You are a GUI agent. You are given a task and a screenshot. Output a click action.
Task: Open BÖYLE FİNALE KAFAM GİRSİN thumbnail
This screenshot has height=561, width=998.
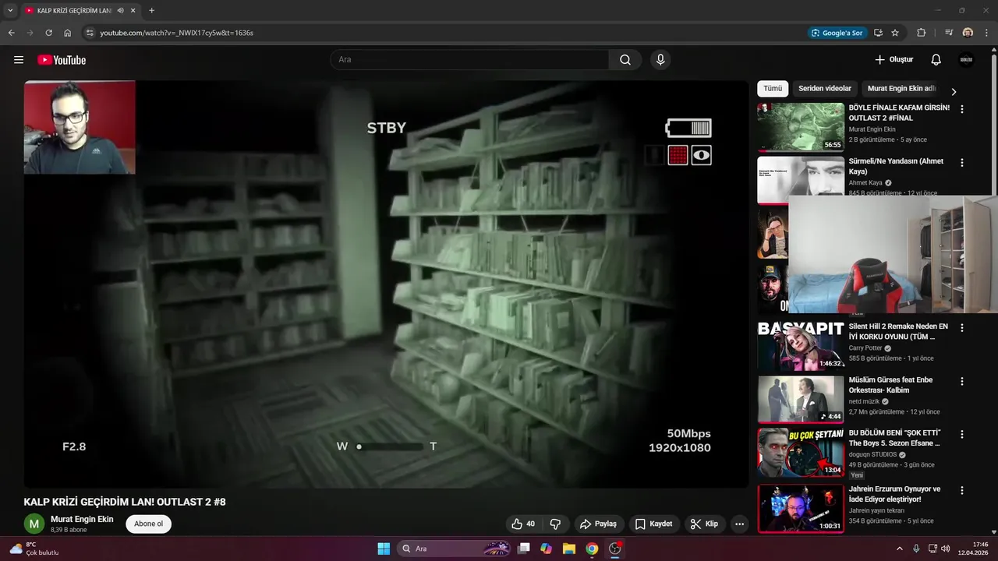tap(801, 127)
